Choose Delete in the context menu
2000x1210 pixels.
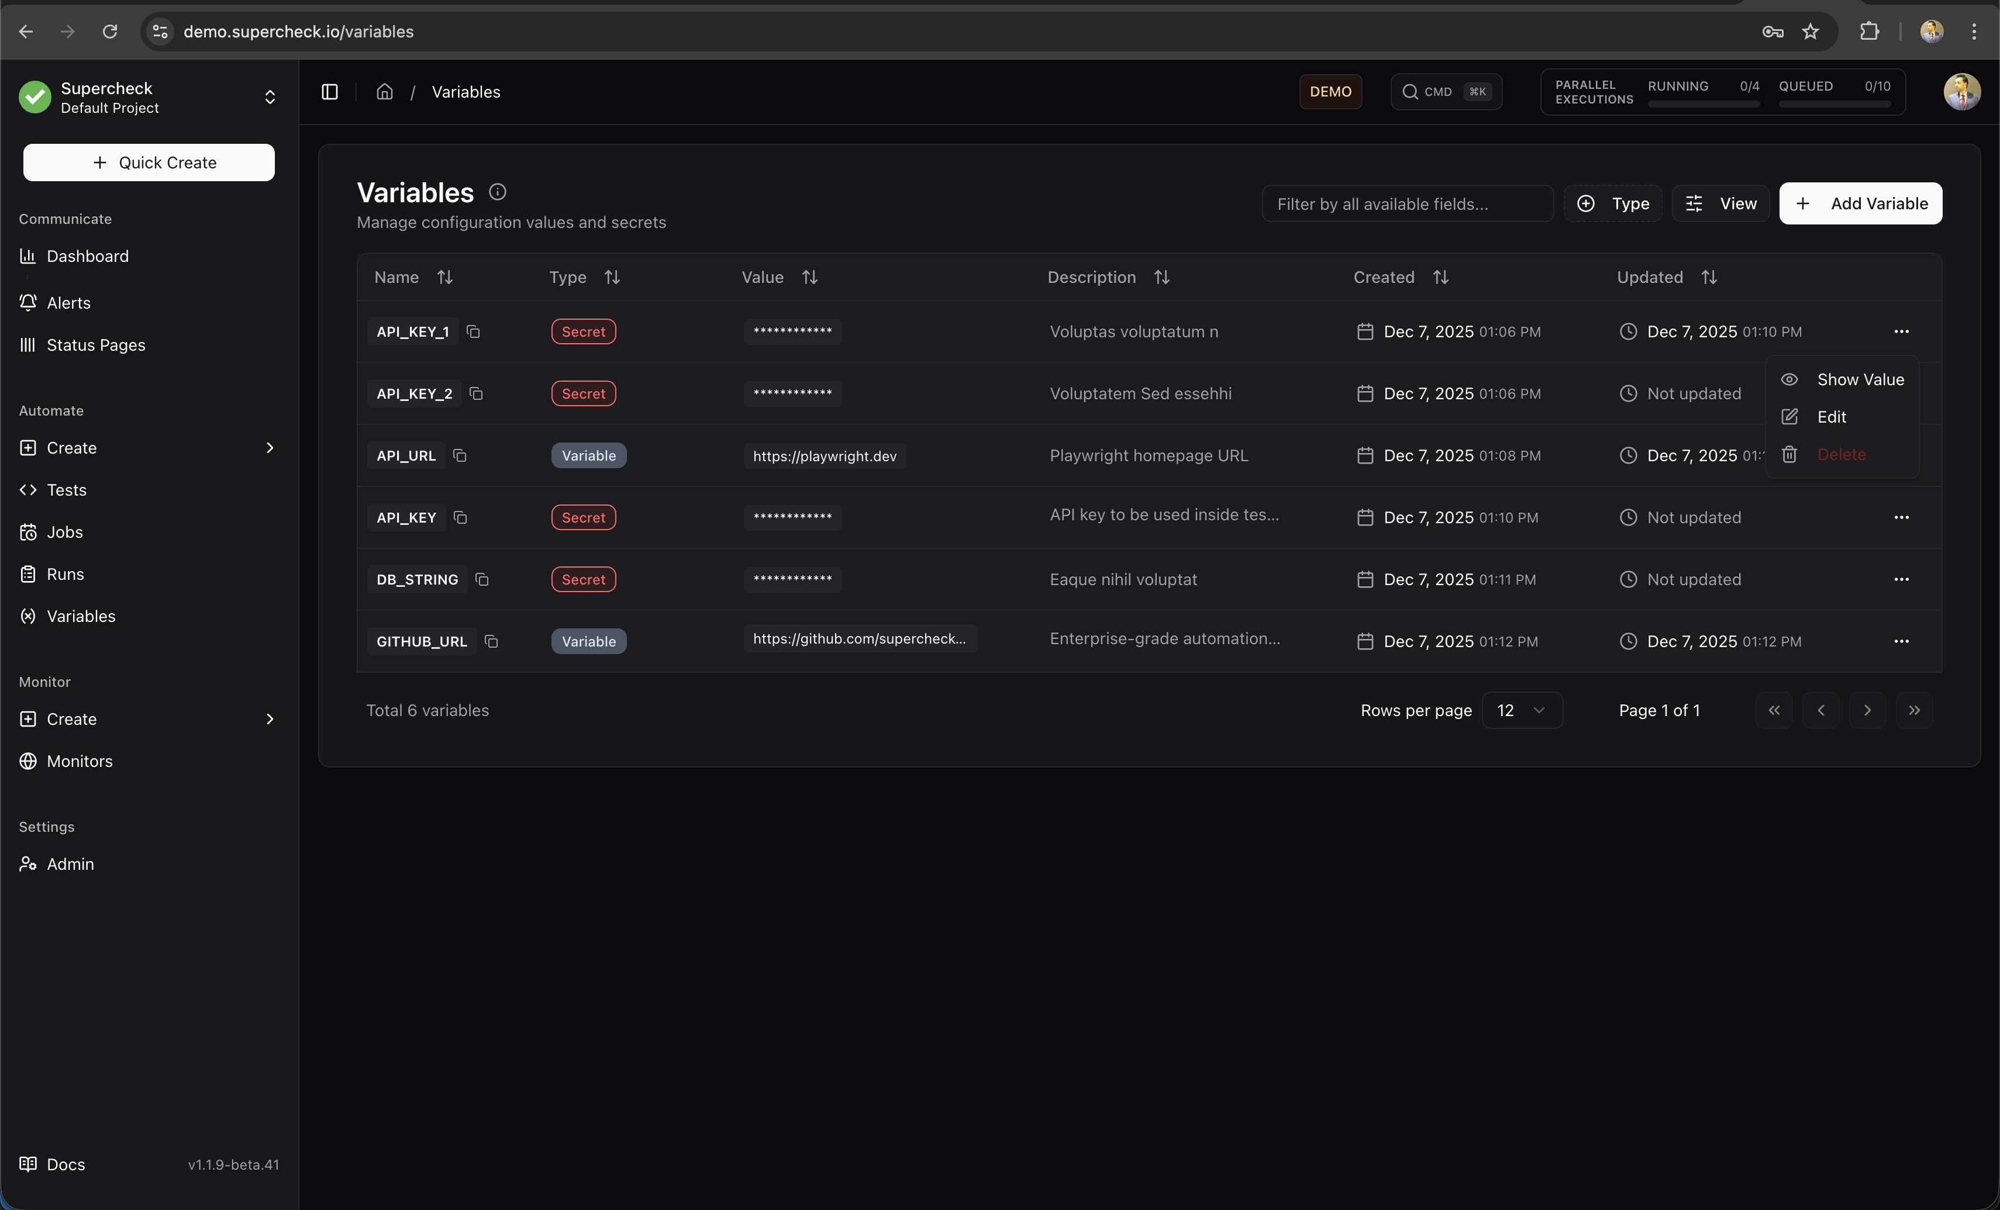(x=1841, y=454)
